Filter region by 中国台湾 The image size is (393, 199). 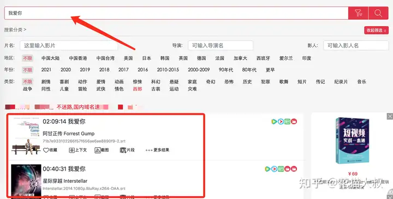[x=105, y=58]
